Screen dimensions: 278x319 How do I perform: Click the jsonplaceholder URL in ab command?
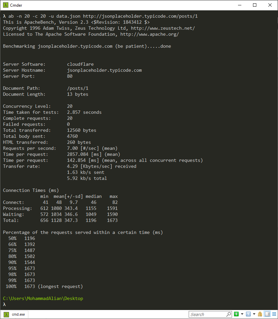point(142,16)
